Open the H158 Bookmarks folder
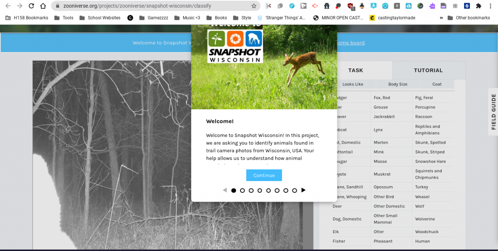This screenshot has width=498, height=251. (27, 17)
